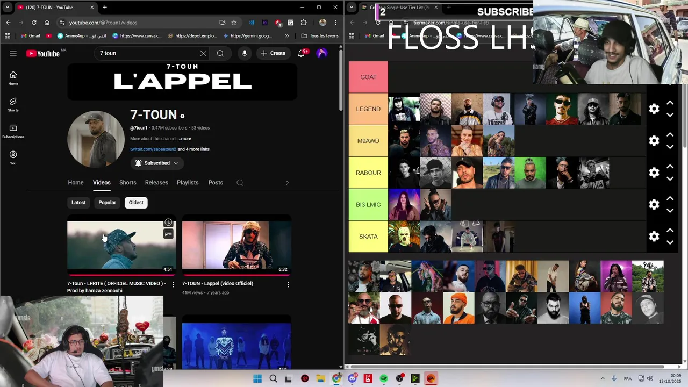
Task: Open YouTube notifications bell
Action: [x=302, y=53]
